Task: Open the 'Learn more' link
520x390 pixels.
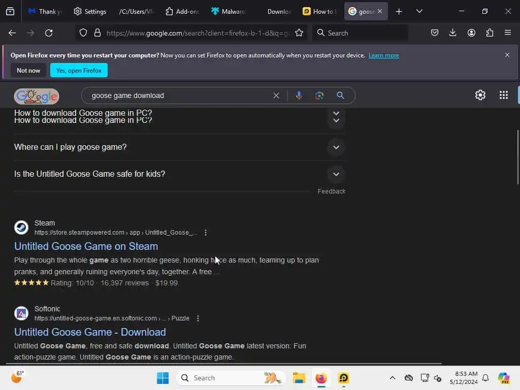Action: click(384, 55)
